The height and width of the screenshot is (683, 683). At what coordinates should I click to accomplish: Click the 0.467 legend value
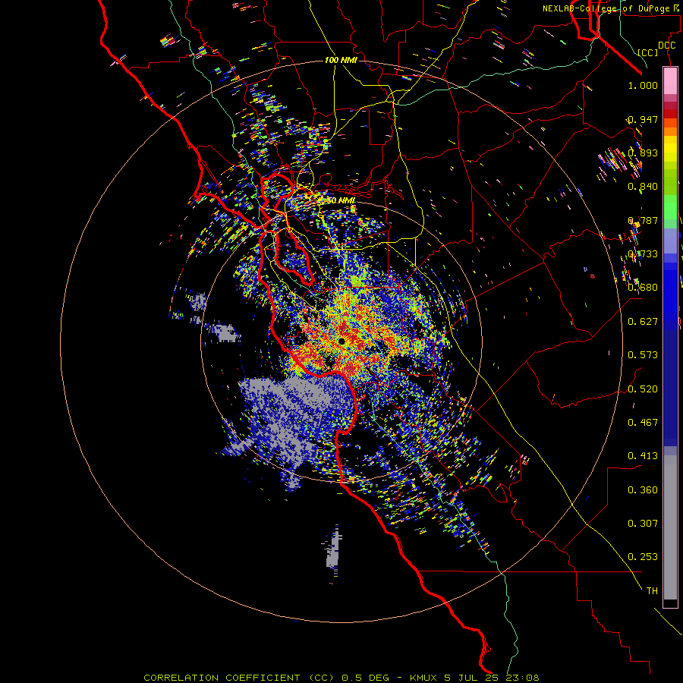[643, 423]
